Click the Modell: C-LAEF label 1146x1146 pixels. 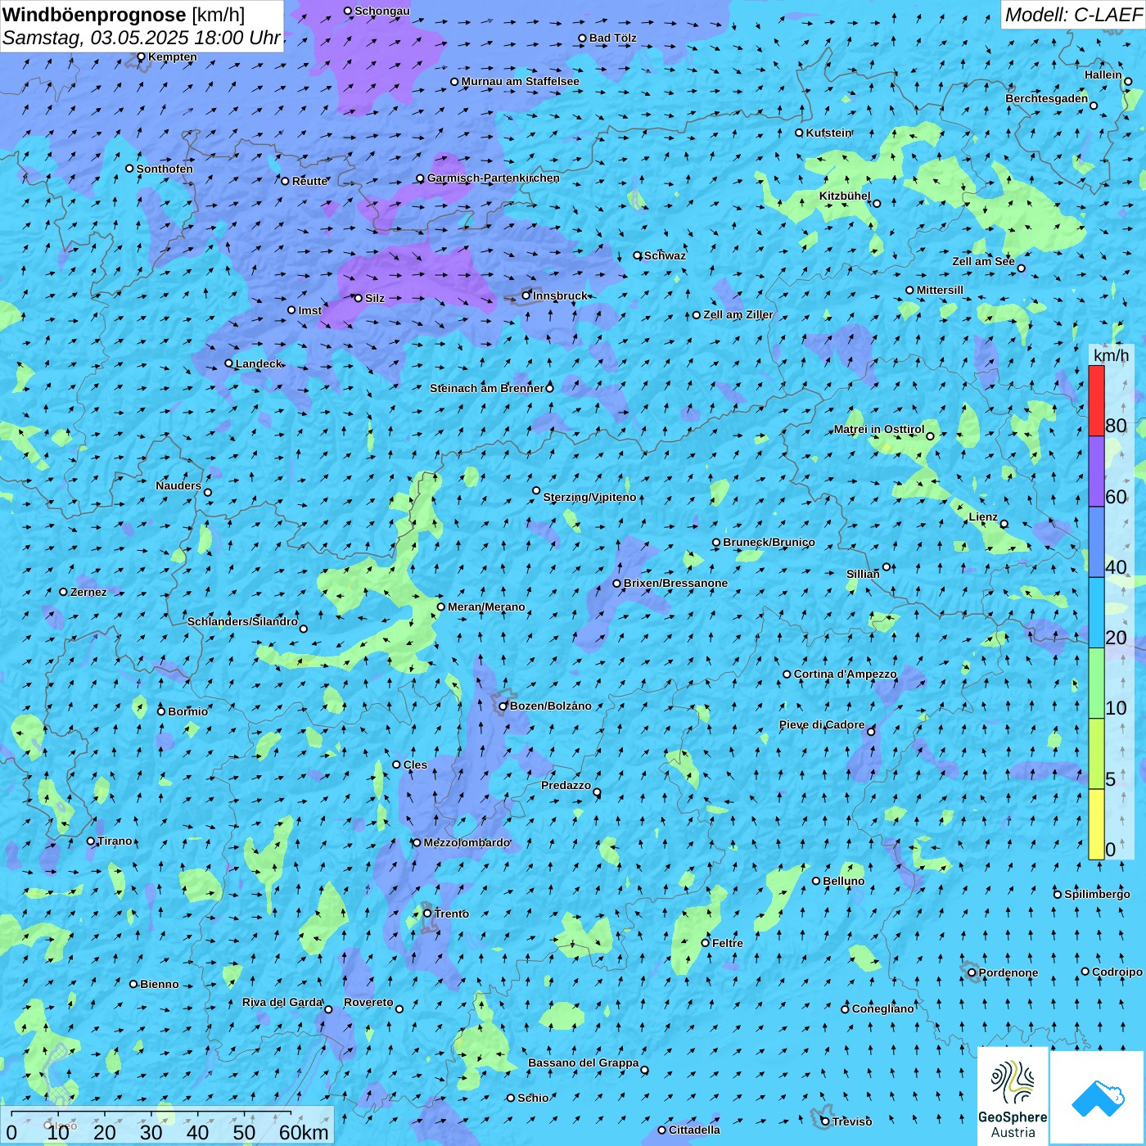point(1073,15)
